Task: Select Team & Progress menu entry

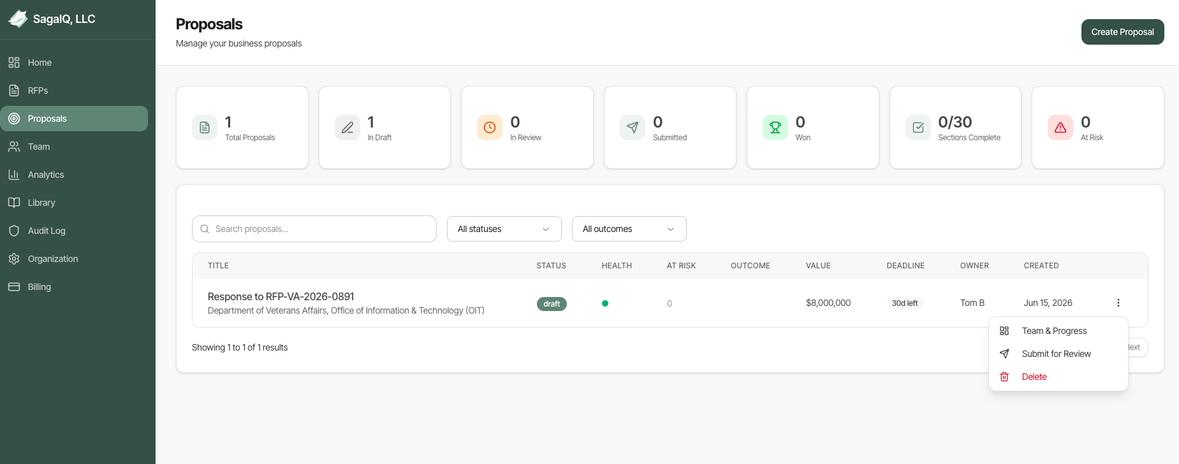Action: click(1058, 331)
